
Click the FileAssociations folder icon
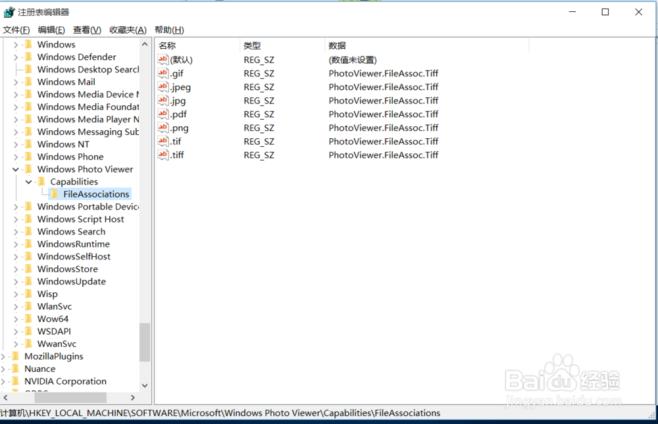55,194
